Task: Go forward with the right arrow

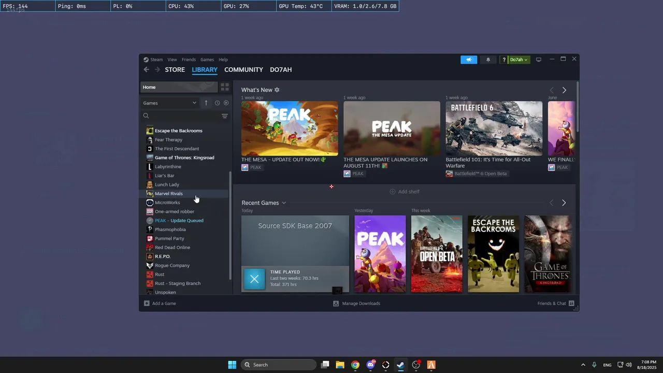Action: pyautogui.click(x=157, y=70)
